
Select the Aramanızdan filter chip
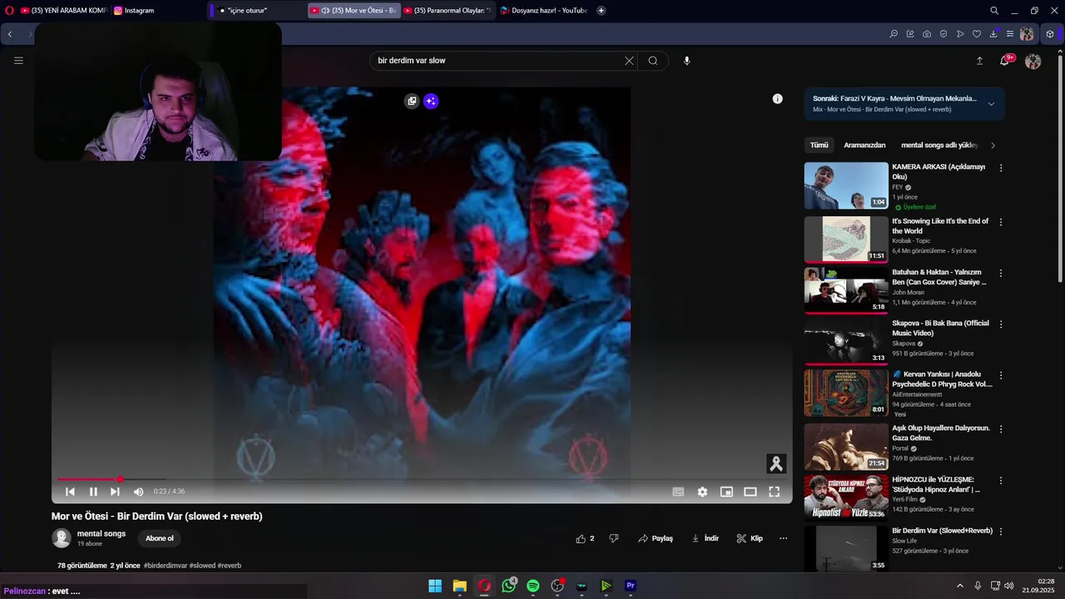tap(864, 145)
